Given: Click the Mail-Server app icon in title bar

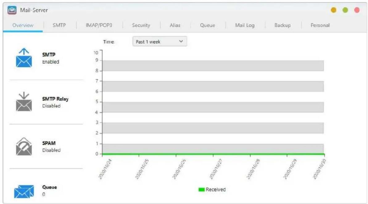Looking at the screenshot, I should pos(11,10).
